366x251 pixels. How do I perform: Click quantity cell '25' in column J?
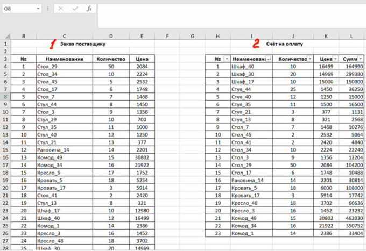click(x=293, y=89)
